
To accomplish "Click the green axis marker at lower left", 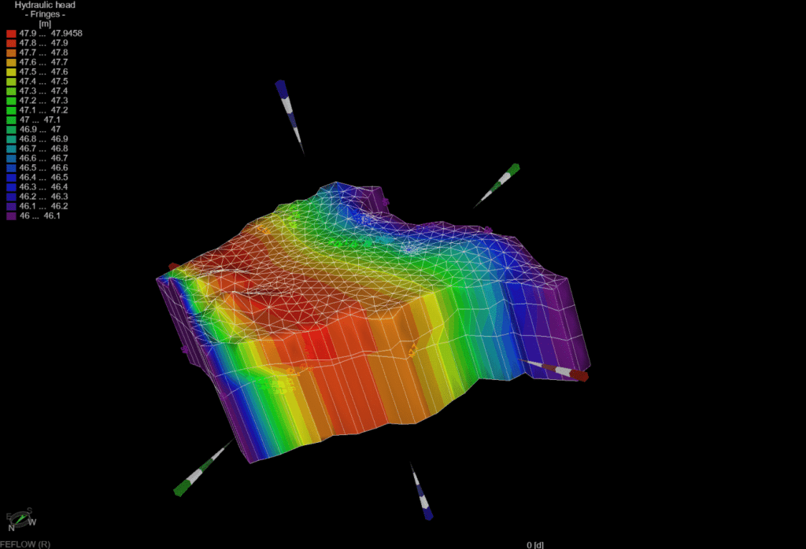I will (x=197, y=472).
